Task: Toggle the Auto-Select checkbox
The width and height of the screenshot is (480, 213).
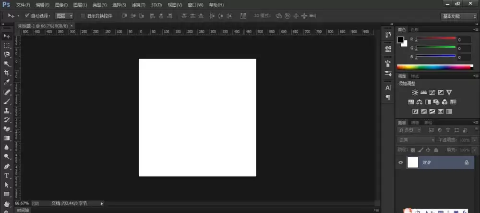Action: (x=26, y=15)
